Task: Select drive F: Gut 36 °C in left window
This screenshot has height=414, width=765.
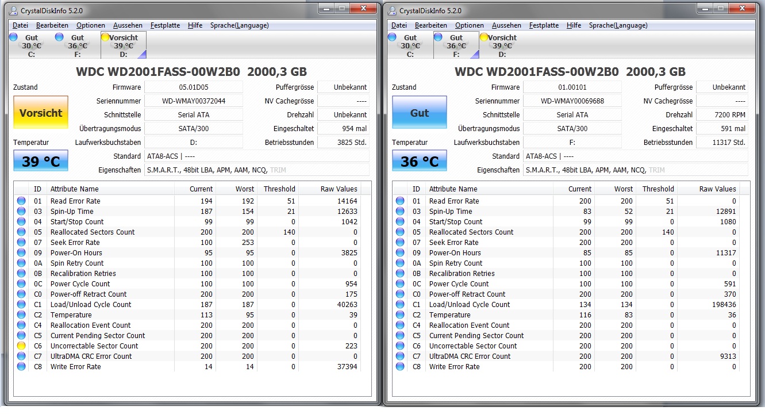Action: point(77,45)
